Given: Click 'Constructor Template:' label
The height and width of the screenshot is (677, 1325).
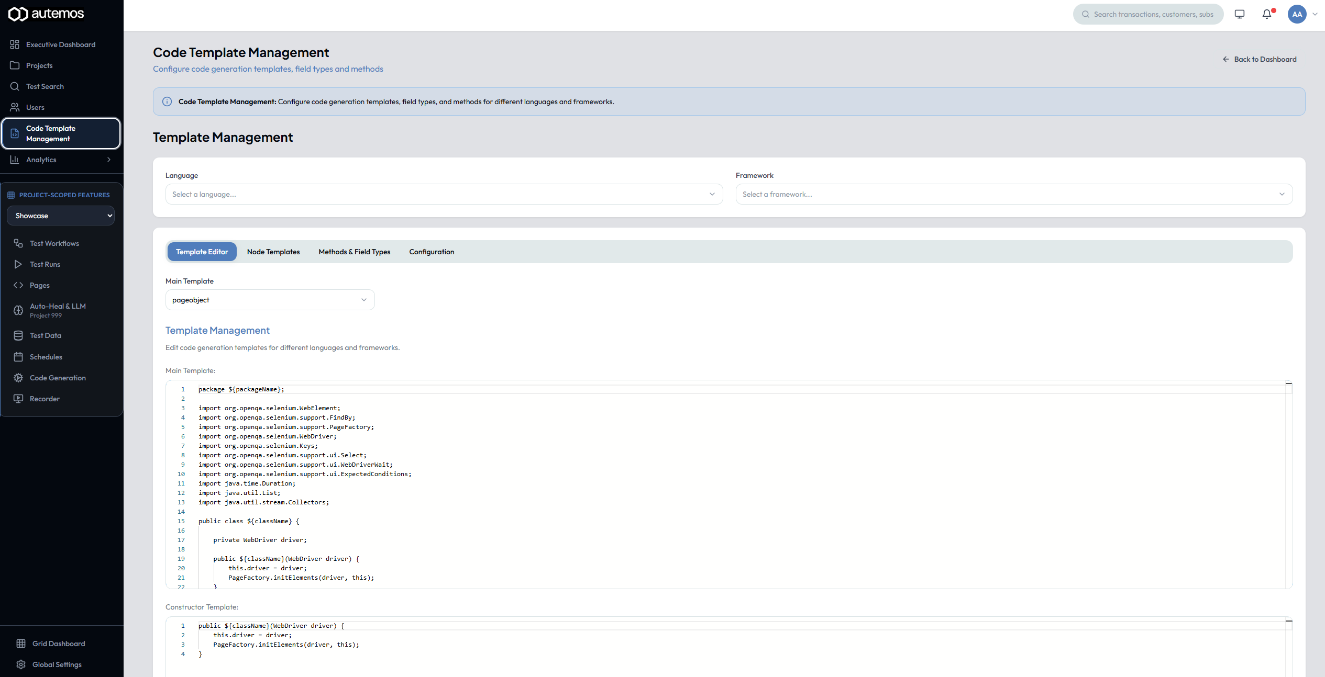Looking at the screenshot, I should click(x=202, y=607).
